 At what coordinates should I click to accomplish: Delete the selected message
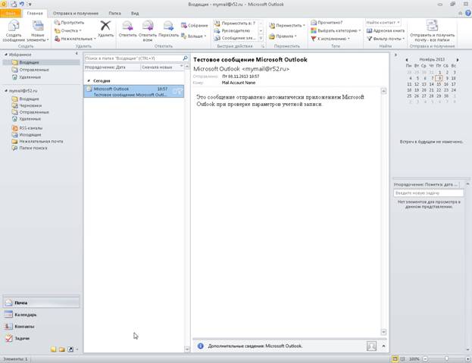pyautogui.click(x=105, y=30)
